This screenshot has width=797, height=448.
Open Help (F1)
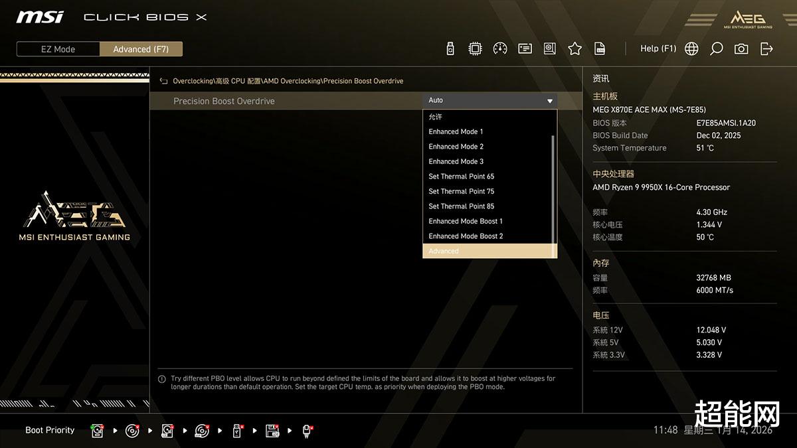pos(658,48)
